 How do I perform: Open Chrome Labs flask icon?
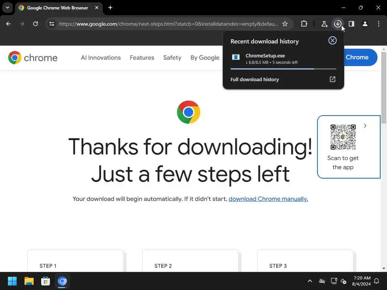(324, 24)
